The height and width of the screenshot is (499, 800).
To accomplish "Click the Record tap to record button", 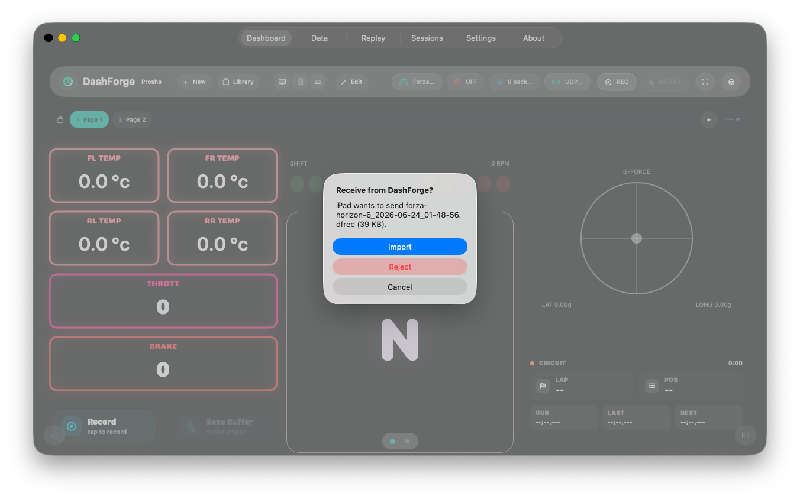I will (104, 426).
